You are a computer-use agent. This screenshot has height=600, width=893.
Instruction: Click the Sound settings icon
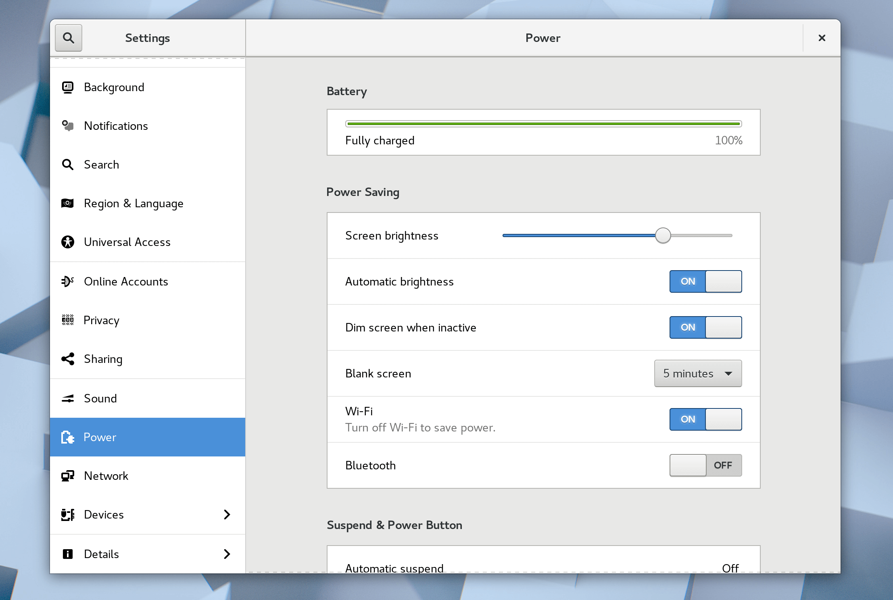[x=68, y=398]
